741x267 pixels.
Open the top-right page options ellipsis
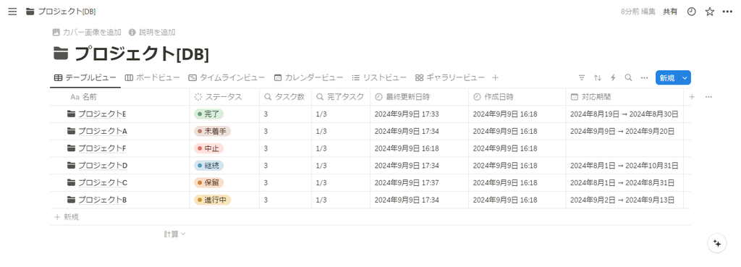(x=727, y=12)
